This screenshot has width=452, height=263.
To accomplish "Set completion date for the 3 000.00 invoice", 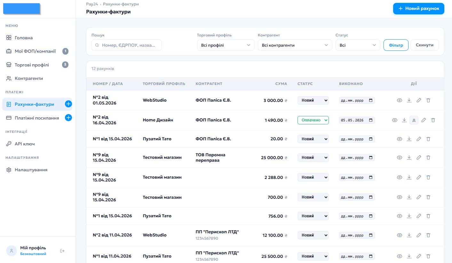I will (x=357, y=100).
